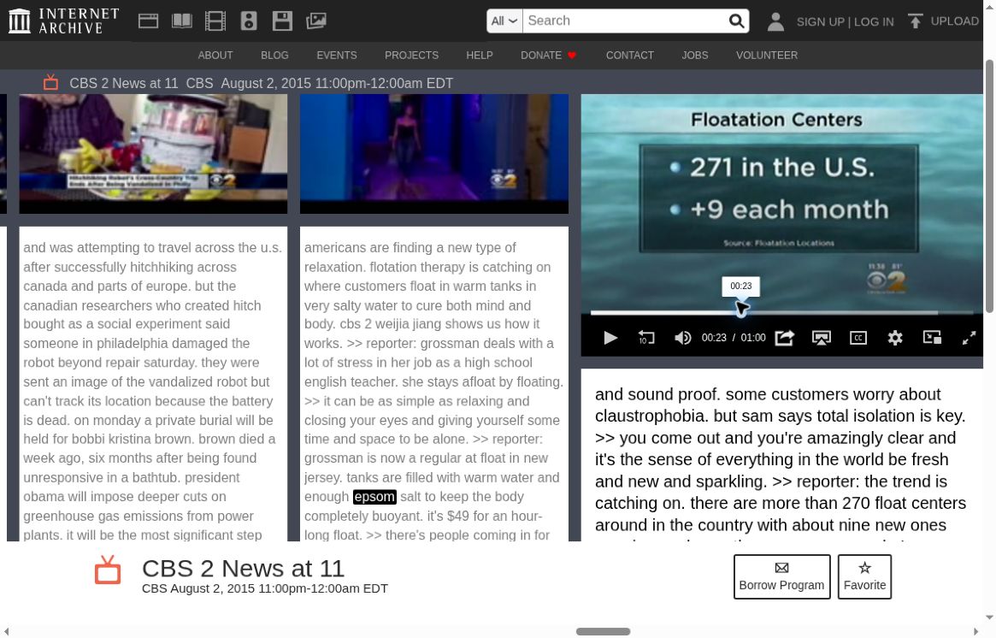
Task: Toggle closed captions in the player
Action: coord(858,338)
